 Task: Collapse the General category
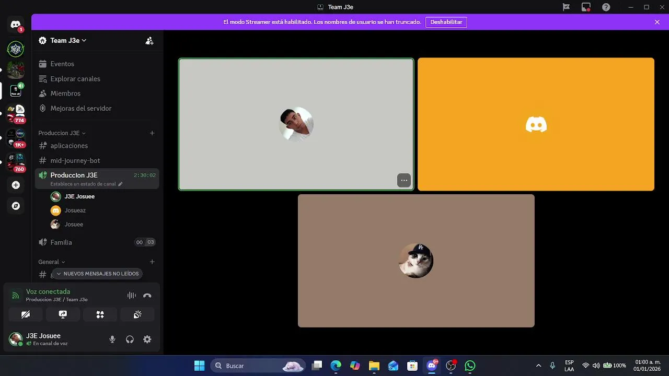pyautogui.click(x=51, y=262)
